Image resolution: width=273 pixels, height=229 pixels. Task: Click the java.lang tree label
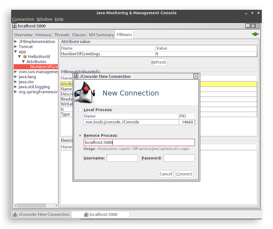[27, 77]
